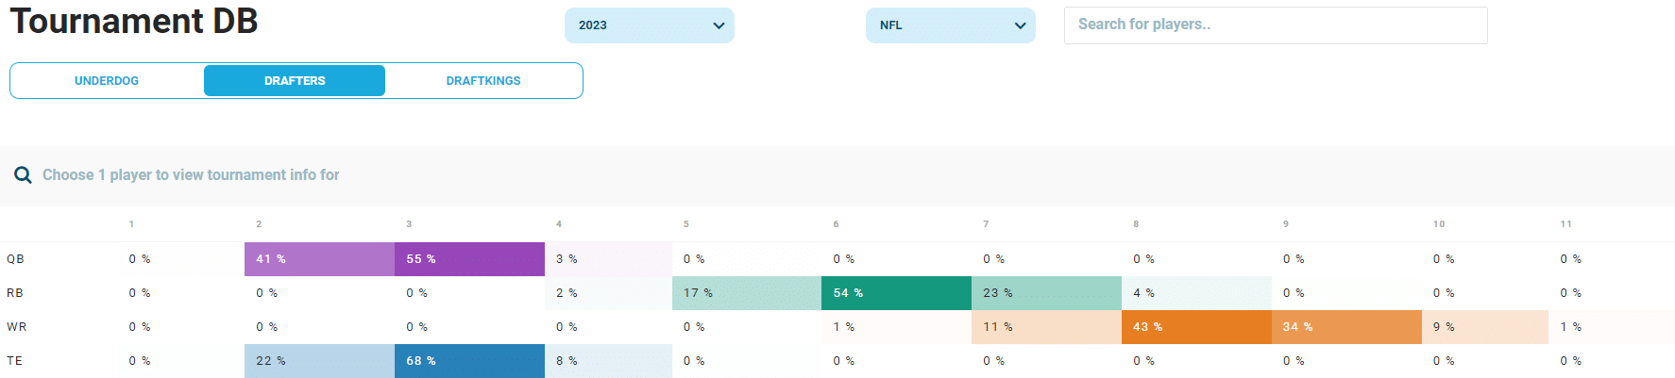
Task: Click the WR 43% orange cell
Action: click(x=1196, y=327)
